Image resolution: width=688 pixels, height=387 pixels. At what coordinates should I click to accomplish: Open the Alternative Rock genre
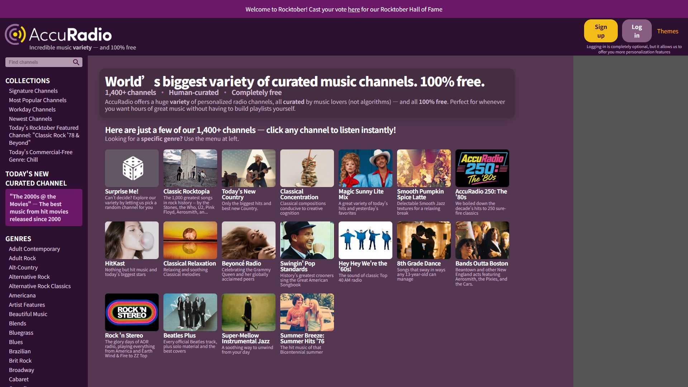point(29,277)
